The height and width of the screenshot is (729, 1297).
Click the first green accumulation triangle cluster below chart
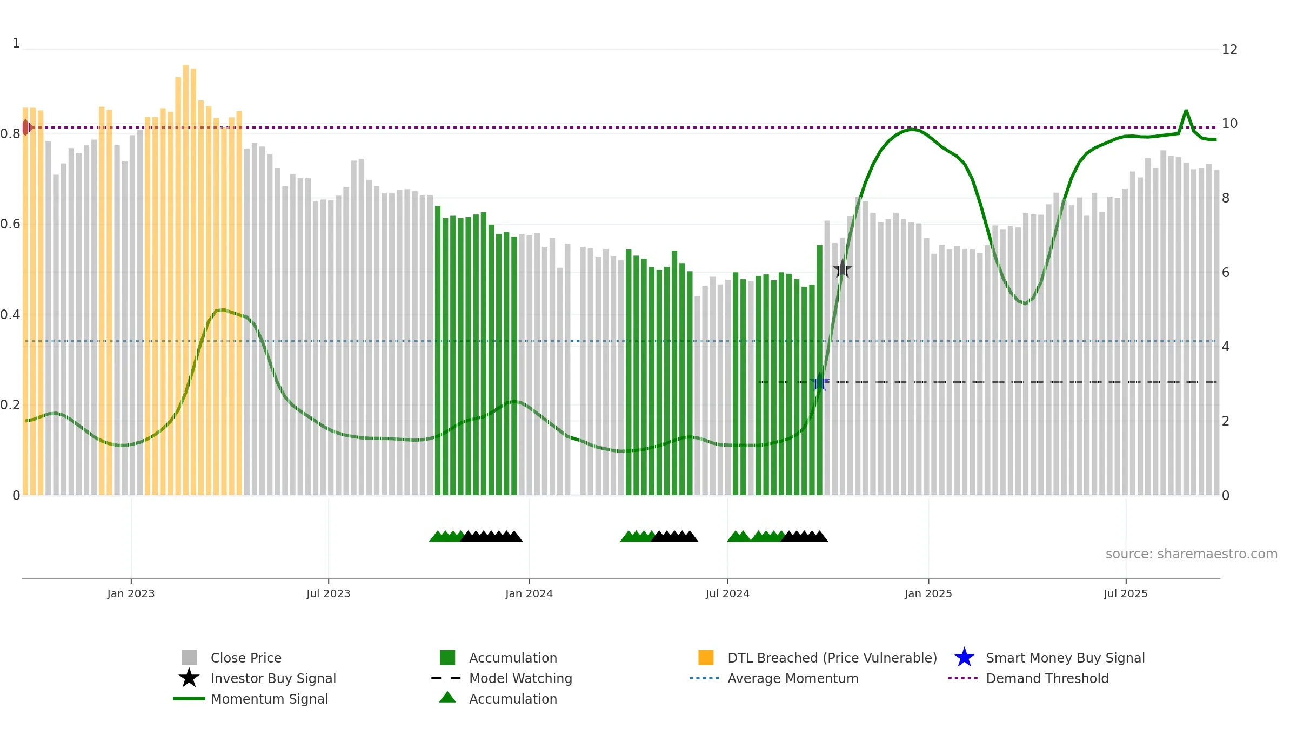coord(447,536)
